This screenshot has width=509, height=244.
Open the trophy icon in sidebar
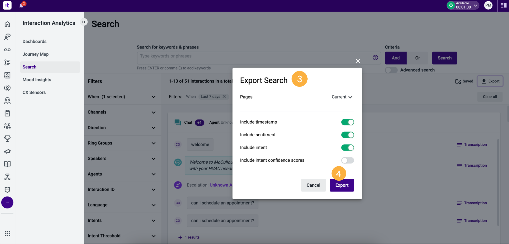click(x=7, y=139)
